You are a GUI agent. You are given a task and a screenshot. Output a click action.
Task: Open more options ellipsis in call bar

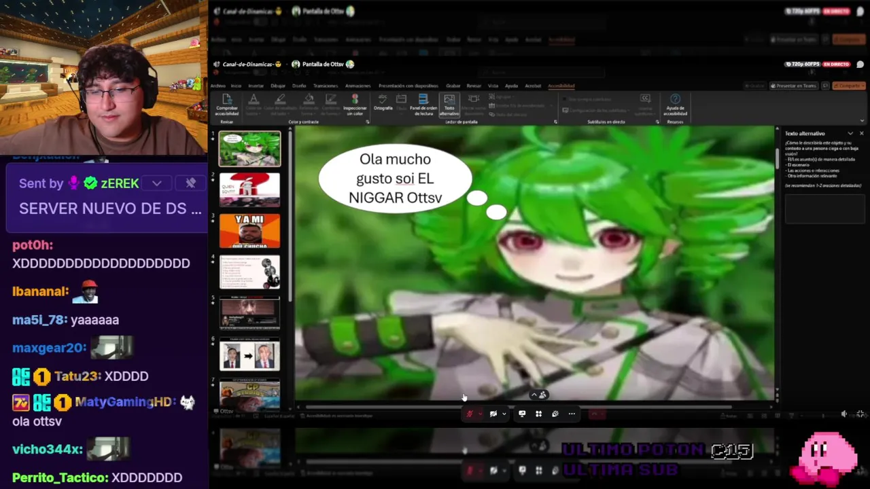click(x=572, y=414)
